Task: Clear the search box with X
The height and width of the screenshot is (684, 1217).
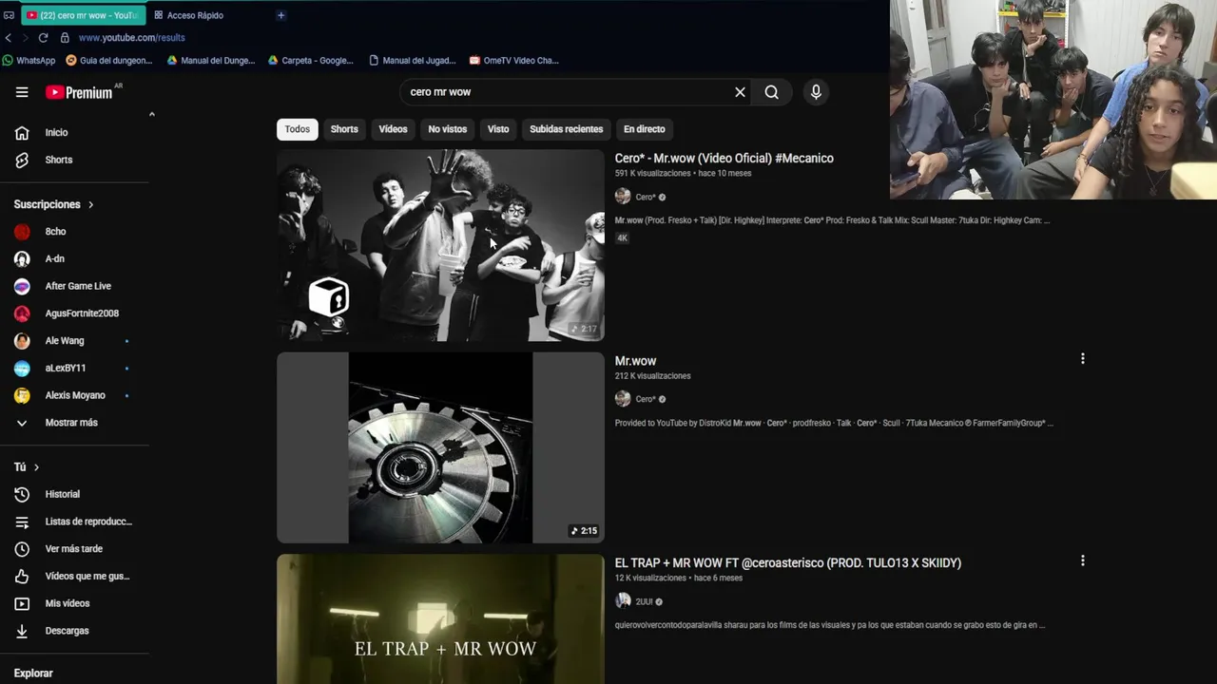Action: (740, 92)
